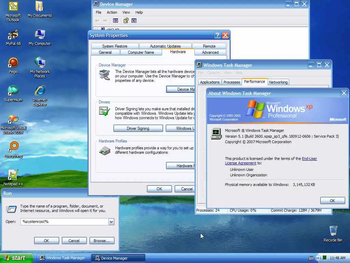
Task: Click the green CPU usage tray icon
Action: [325, 258]
